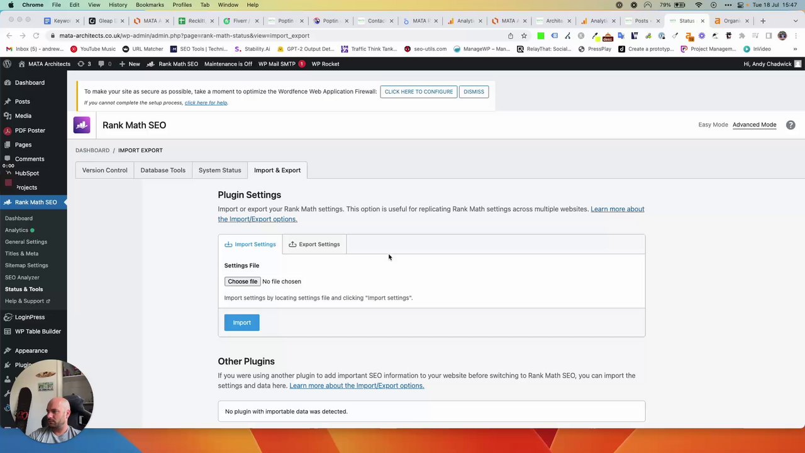Open SEO Analyzer submenu item
This screenshot has width=805, height=453.
pyautogui.click(x=22, y=277)
